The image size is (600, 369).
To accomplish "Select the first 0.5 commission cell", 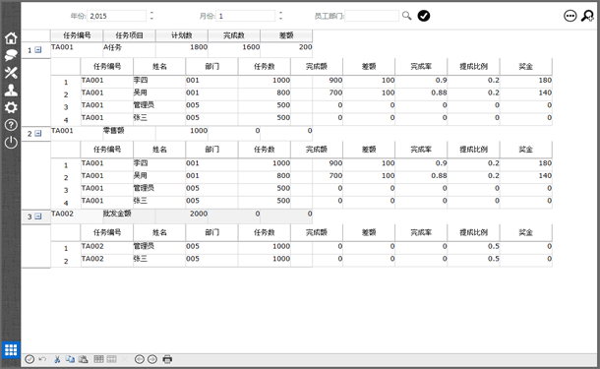I will 474,248.
